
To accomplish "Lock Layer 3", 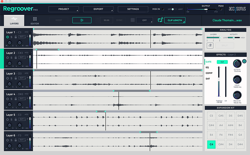I will pyautogui.click(x=16, y=78).
